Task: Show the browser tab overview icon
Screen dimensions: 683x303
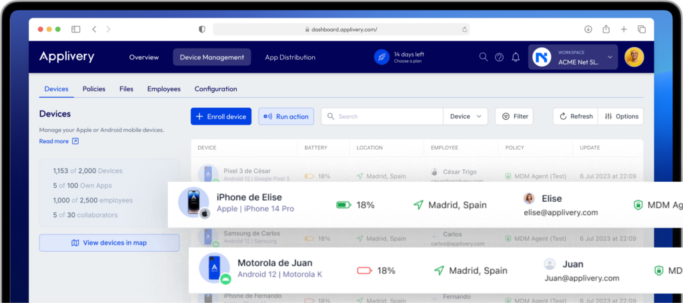Action: (x=642, y=29)
